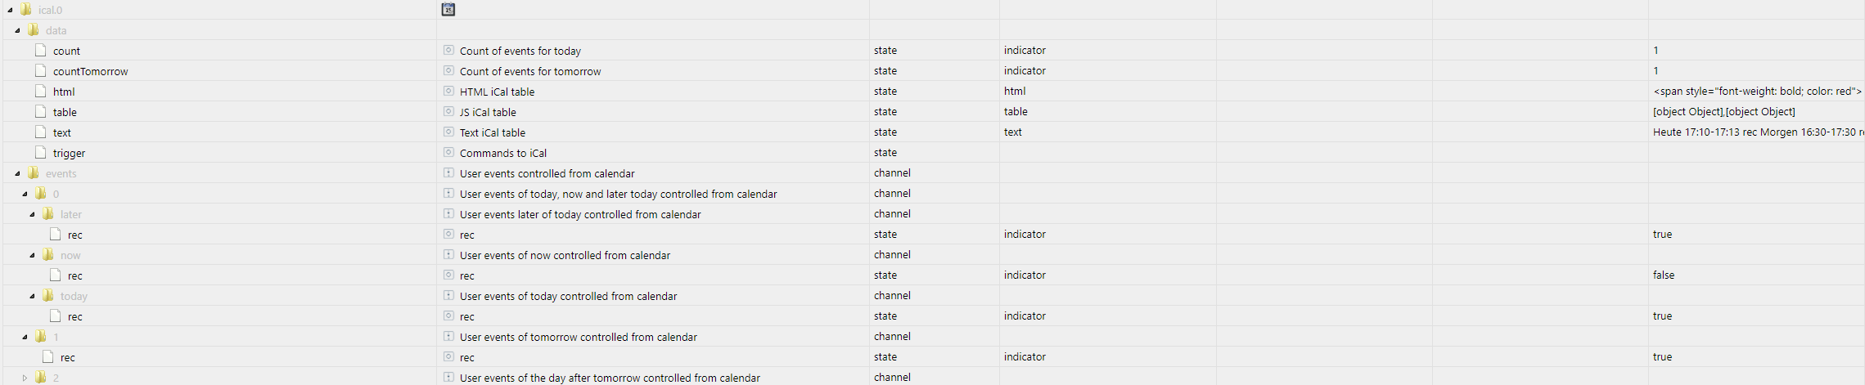Click the 'true' value of later rec

(1662, 234)
